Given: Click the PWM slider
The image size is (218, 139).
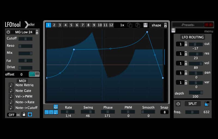Looking at the screenshot, I should [x=128, y=112].
